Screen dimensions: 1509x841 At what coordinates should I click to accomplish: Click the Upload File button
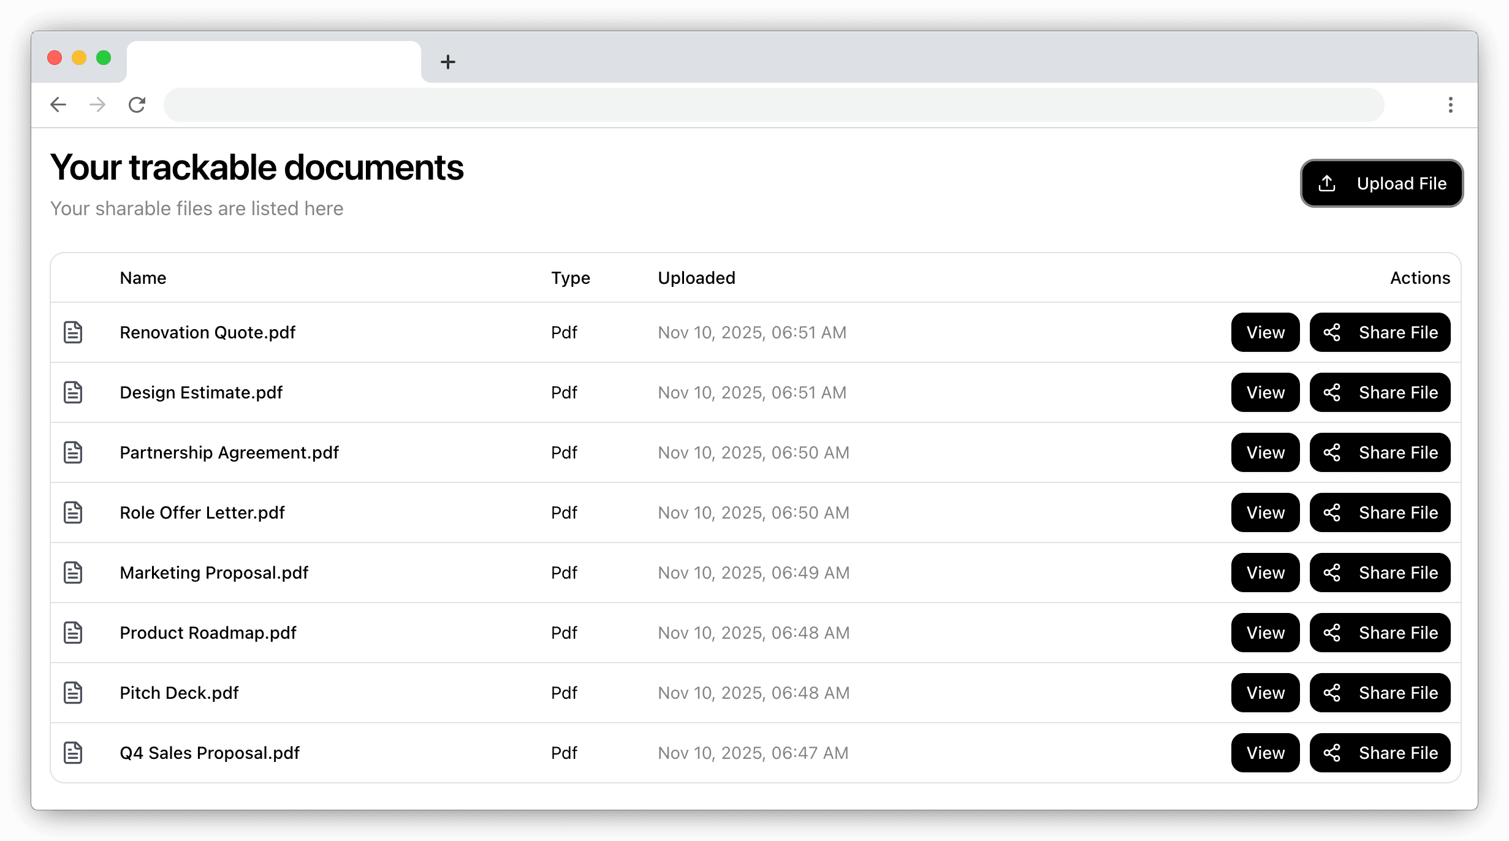coord(1382,183)
